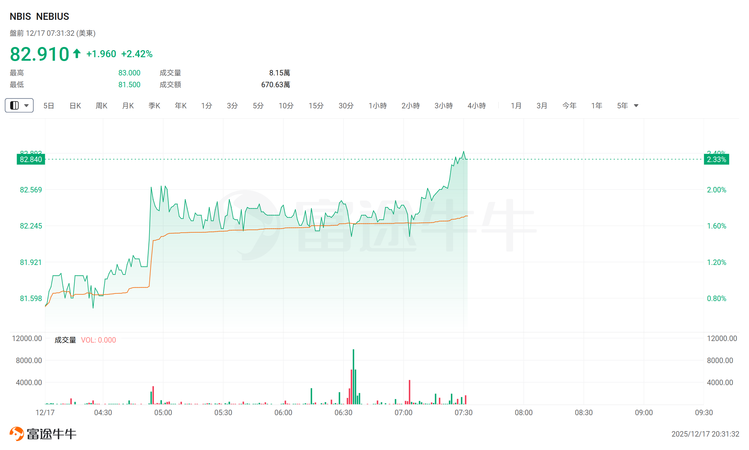749x450 pixels.
Task: Select the 周K period
Action: click(101, 106)
